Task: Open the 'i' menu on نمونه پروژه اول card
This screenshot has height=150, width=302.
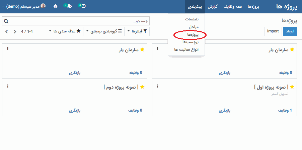Action: (x=158, y=86)
